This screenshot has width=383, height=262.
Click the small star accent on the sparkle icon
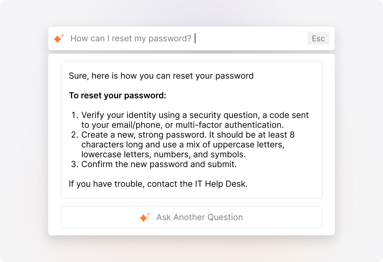click(x=62, y=35)
